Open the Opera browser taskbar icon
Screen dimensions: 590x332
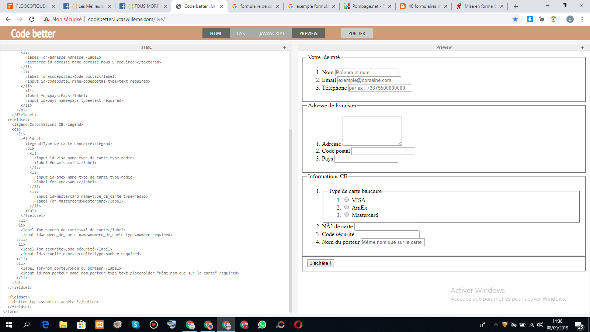click(298, 325)
